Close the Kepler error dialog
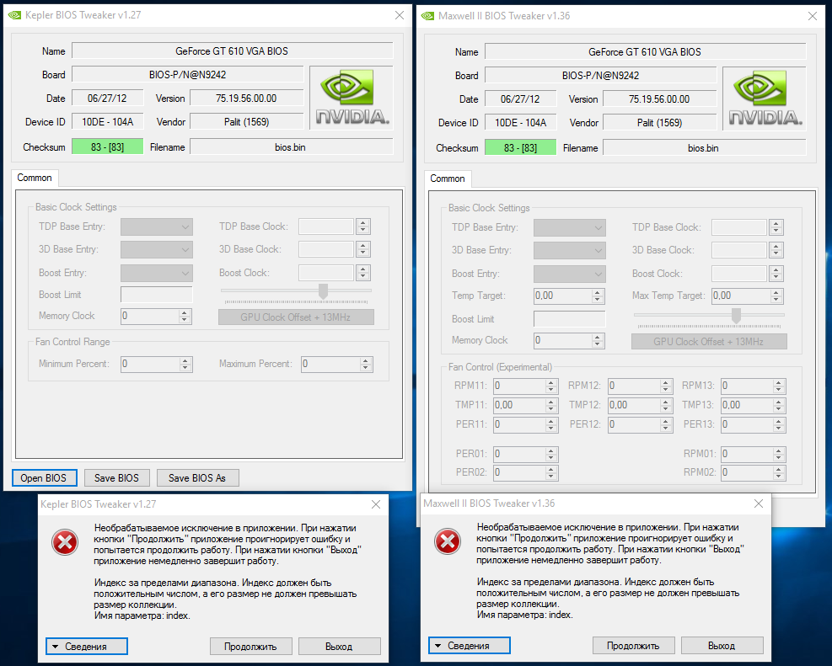The image size is (832, 666). (376, 504)
